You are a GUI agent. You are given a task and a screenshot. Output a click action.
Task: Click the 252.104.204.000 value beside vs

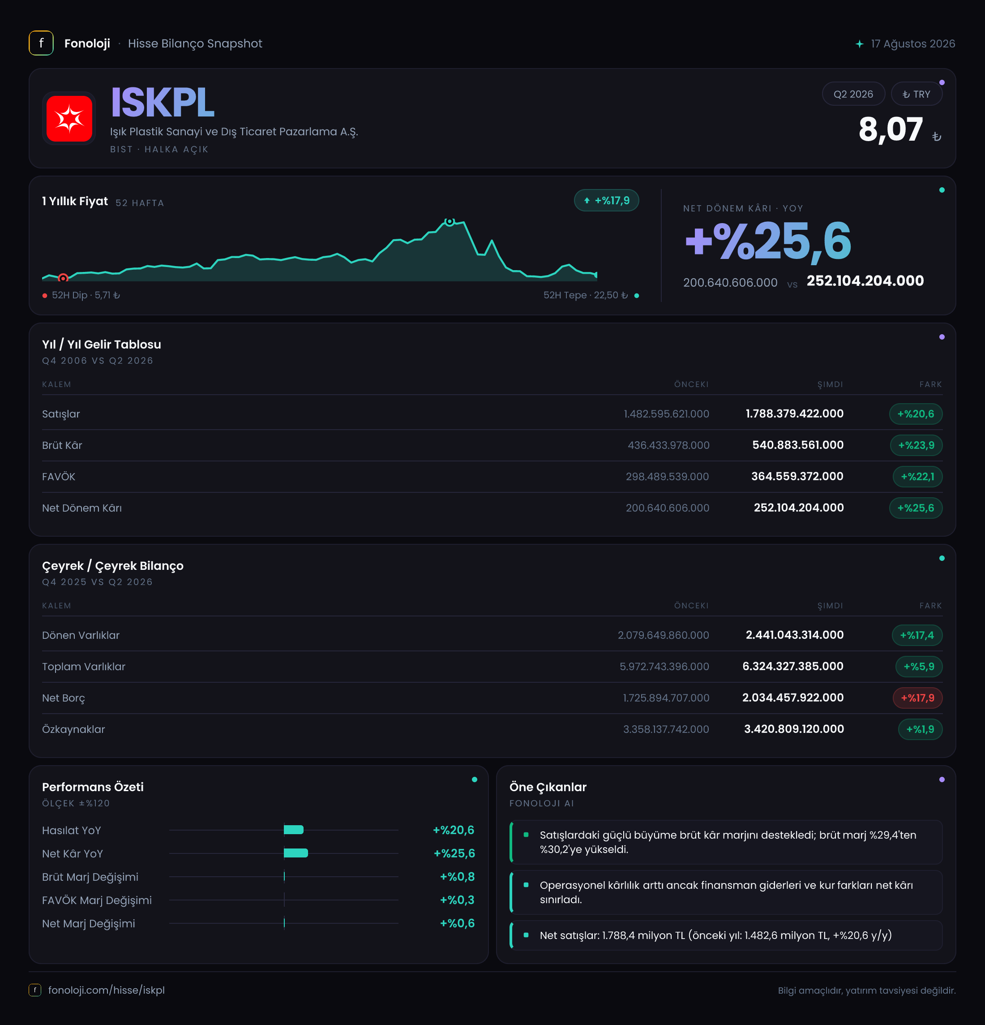coord(865,281)
